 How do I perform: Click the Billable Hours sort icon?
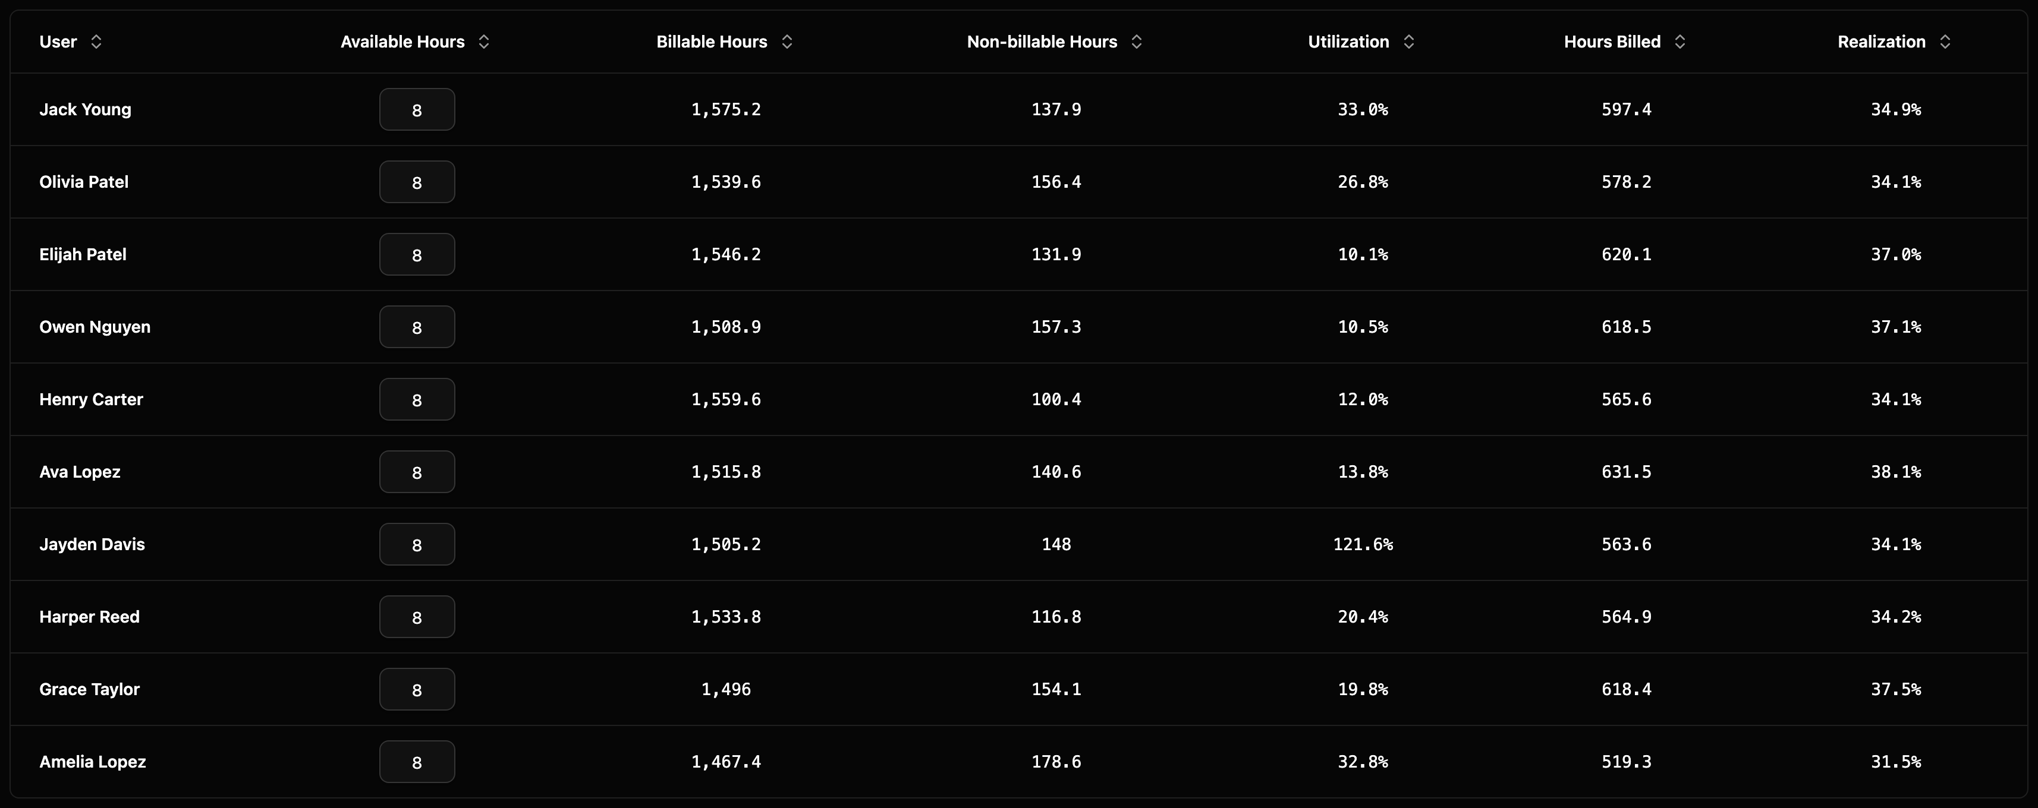pos(787,42)
